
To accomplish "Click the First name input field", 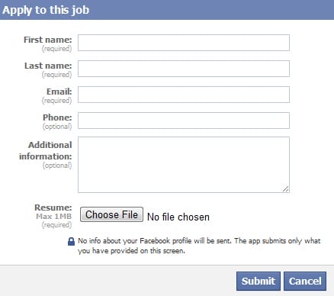I will (x=184, y=43).
